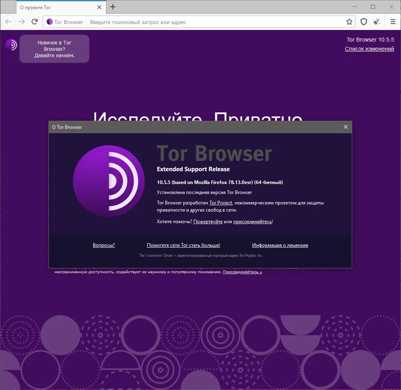Close the 'О Tor Browser' dialog
401x390 pixels.
[346, 127]
